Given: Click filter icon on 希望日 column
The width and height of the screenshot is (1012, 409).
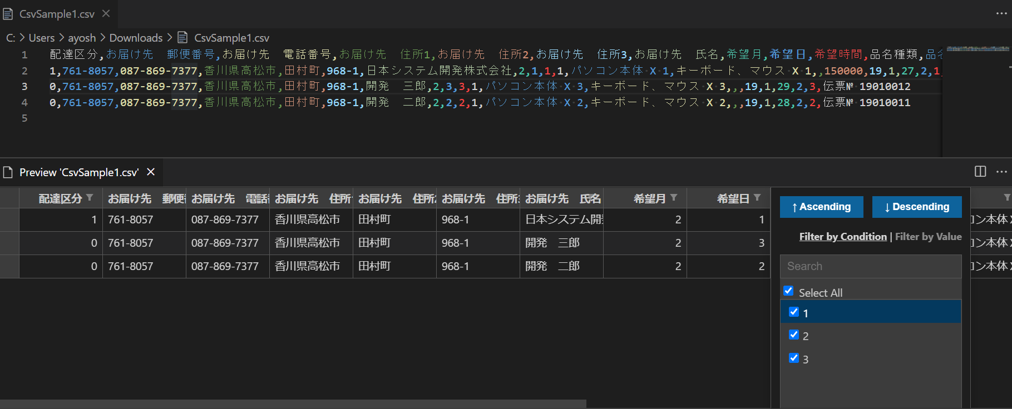Looking at the screenshot, I should click(757, 198).
